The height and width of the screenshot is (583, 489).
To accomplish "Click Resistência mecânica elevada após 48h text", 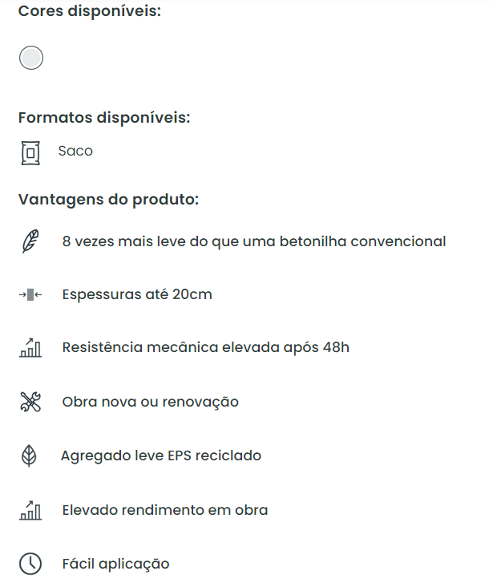I will [205, 348].
